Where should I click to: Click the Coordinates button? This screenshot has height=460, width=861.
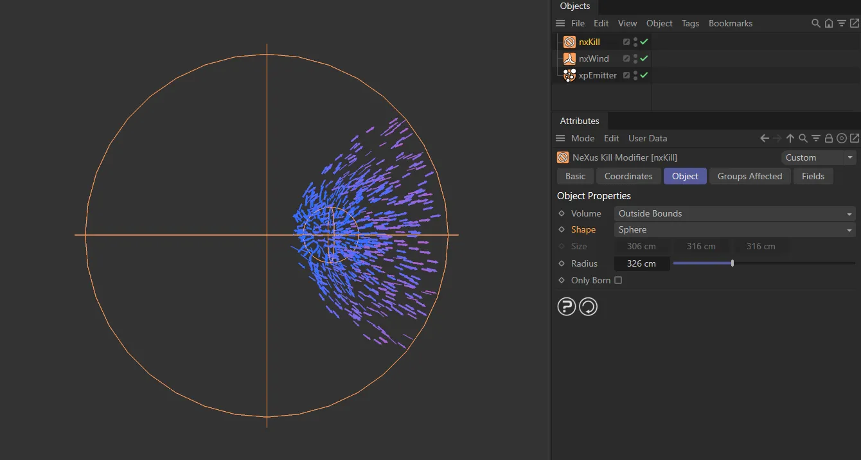click(x=628, y=176)
